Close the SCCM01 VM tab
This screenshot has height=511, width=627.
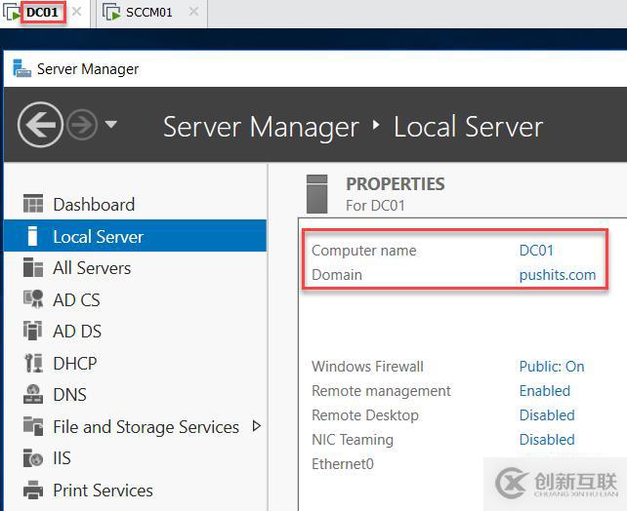[x=194, y=12]
